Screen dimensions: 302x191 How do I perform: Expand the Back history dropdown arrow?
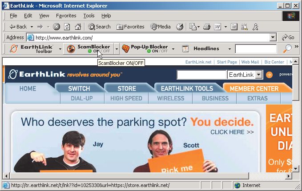(32, 27)
